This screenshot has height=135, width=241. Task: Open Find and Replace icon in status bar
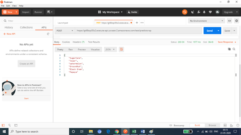click(9, 125)
